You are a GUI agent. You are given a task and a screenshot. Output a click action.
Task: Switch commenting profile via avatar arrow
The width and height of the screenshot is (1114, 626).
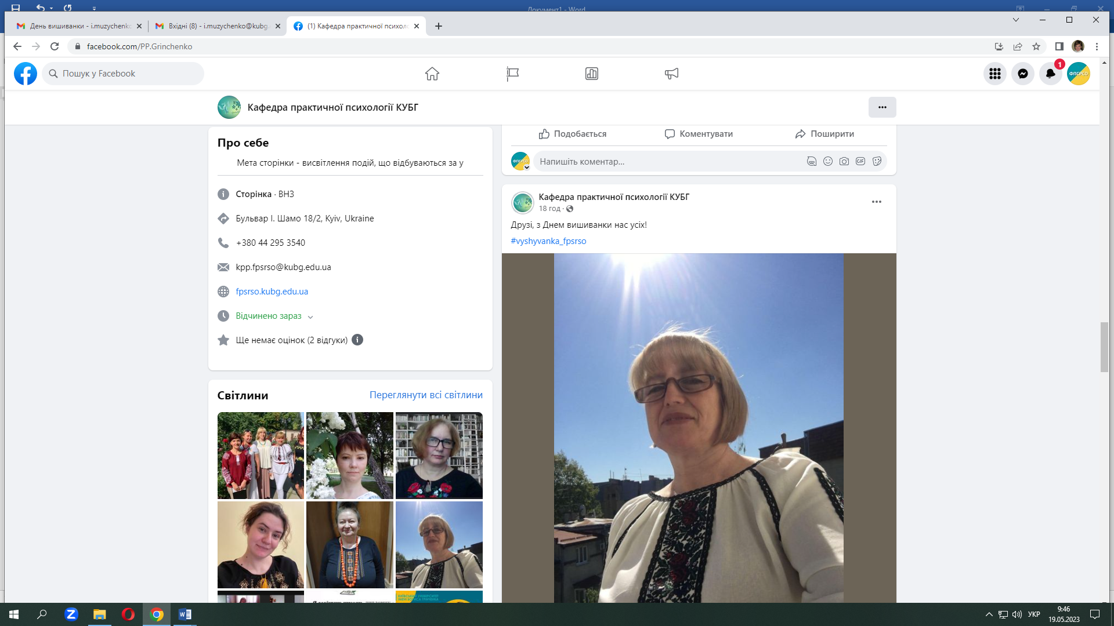(527, 168)
